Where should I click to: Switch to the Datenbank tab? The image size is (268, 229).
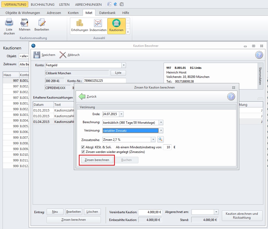(107, 13)
